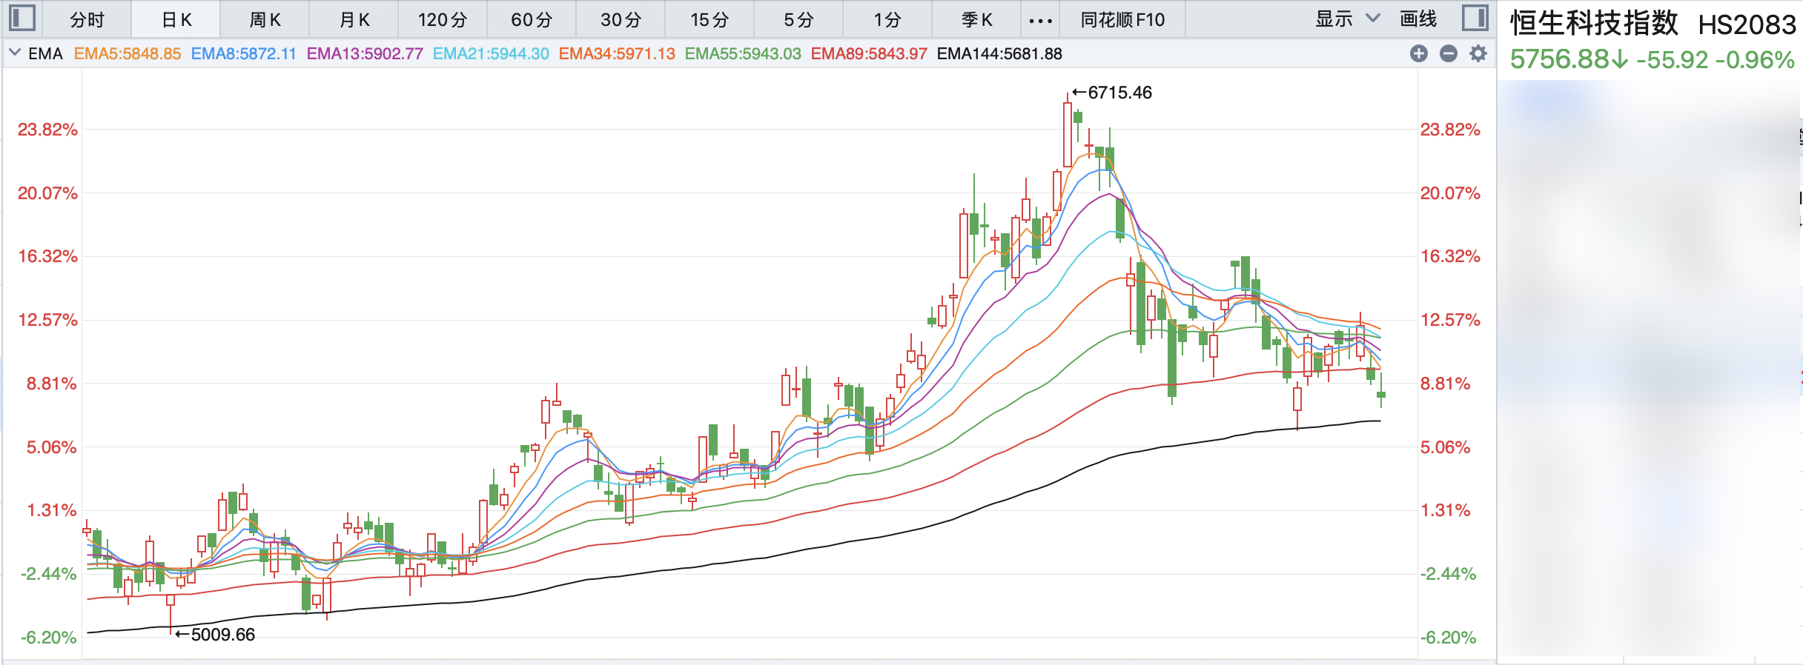Toggle the left sidebar panel icon
Screen dimensions: 1803x665
pyautogui.click(x=22, y=19)
